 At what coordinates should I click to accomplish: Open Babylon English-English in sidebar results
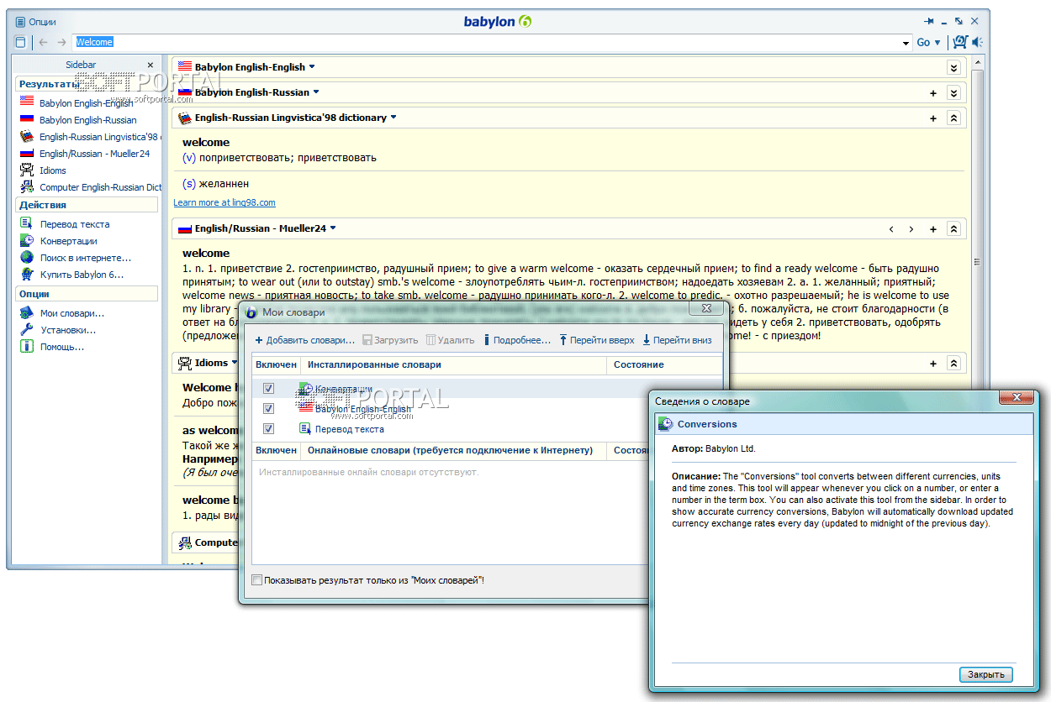(x=86, y=103)
